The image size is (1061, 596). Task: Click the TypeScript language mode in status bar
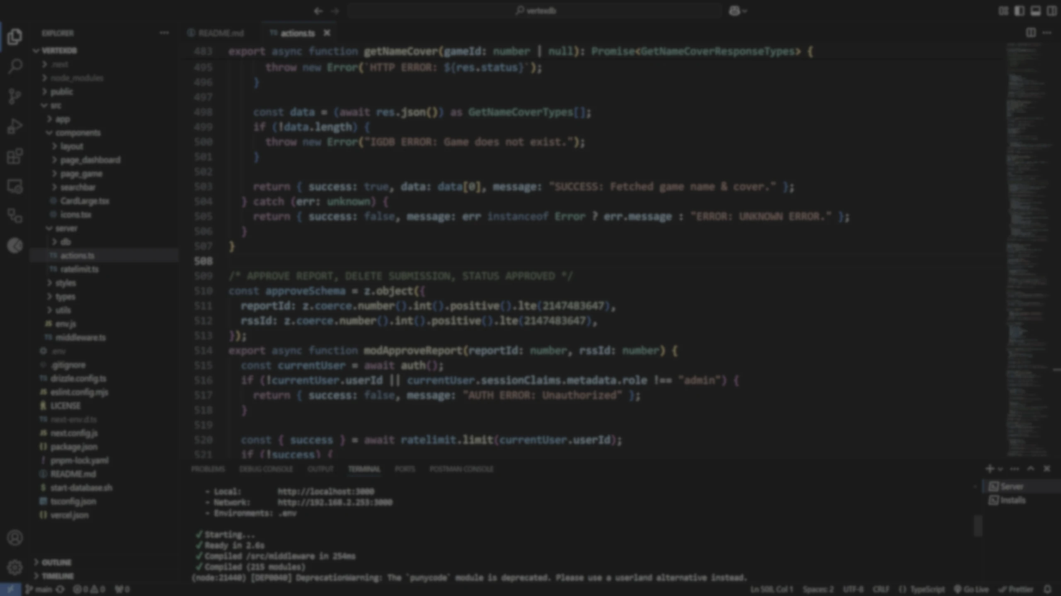927,589
